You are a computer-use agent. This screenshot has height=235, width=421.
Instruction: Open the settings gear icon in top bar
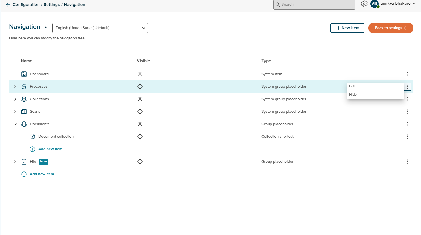pyautogui.click(x=364, y=4)
